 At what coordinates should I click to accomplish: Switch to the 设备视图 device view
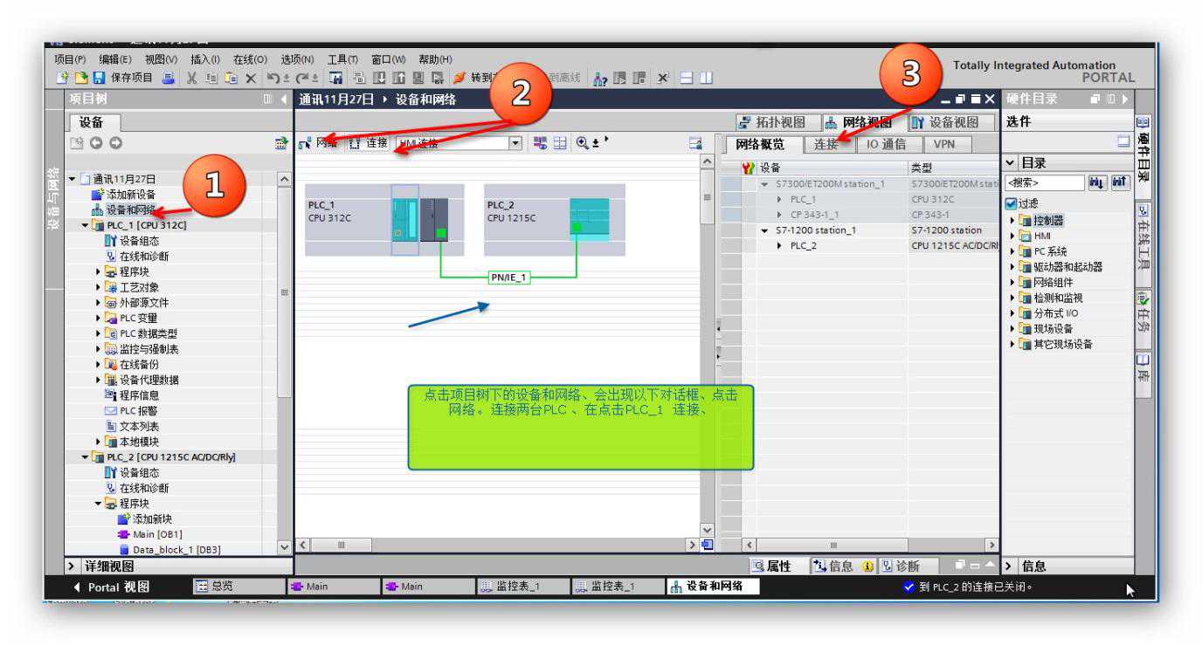pyautogui.click(x=952, y=123)
